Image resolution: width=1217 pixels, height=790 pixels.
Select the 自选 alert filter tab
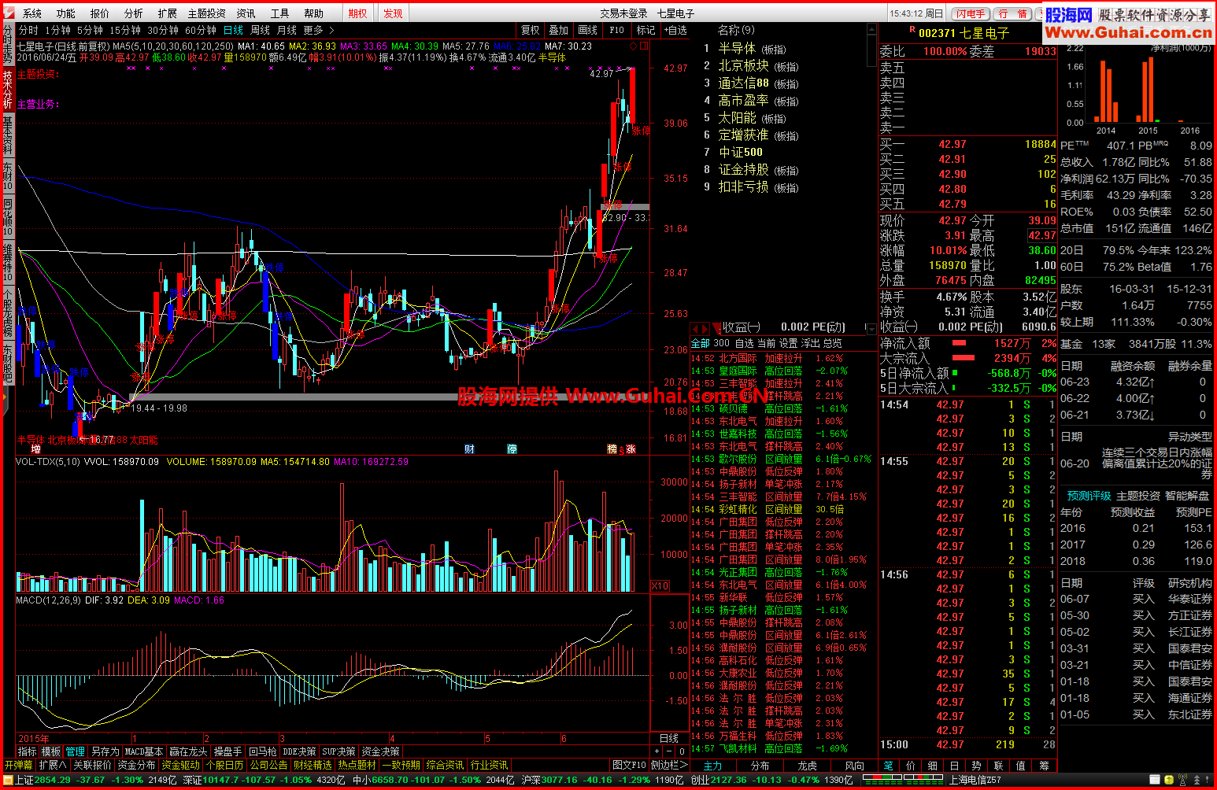click(x=744, y=343)
